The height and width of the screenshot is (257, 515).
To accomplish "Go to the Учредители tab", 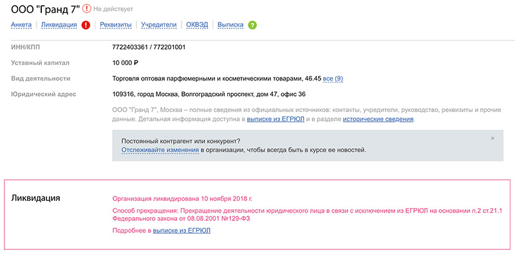I will 158,24.
